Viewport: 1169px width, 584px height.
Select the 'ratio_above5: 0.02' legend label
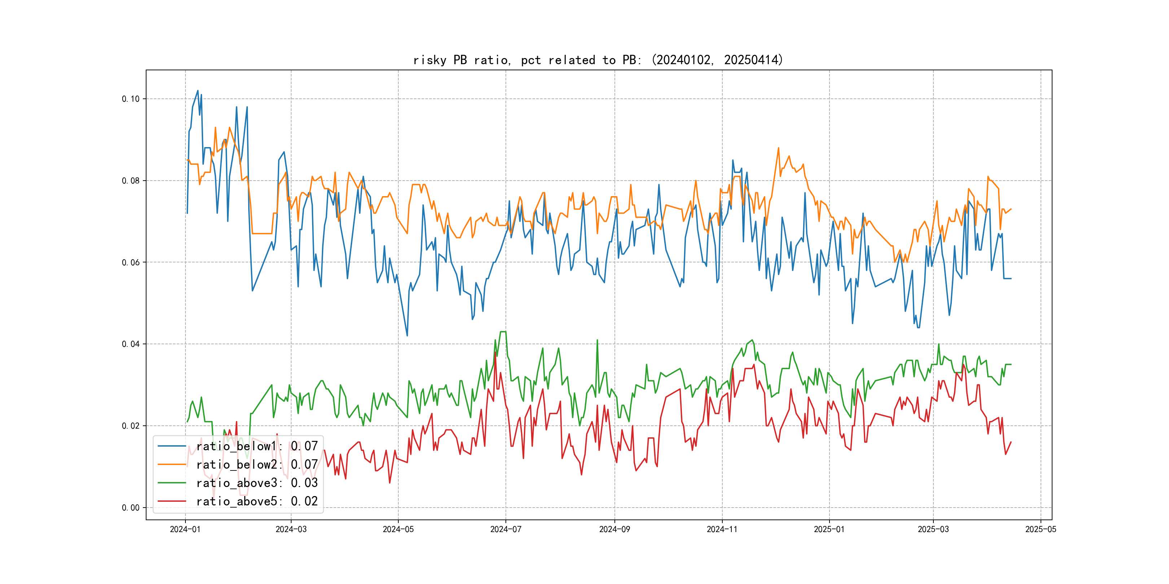coord(257,501)
